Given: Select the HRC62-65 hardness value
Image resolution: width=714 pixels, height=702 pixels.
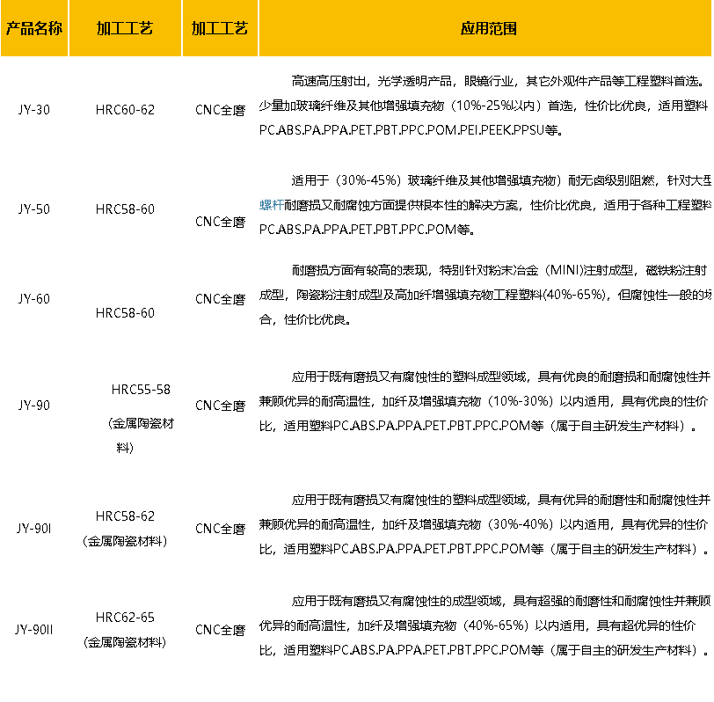Looking at the screenshot, I should coord(125,617).
